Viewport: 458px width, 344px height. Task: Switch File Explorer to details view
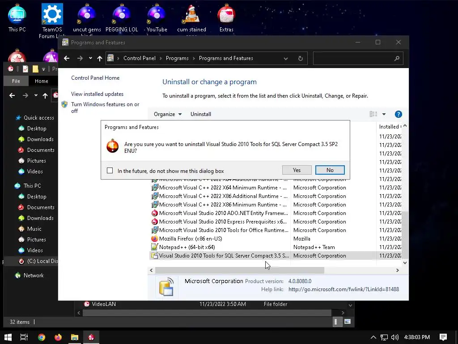click(336, 322)
